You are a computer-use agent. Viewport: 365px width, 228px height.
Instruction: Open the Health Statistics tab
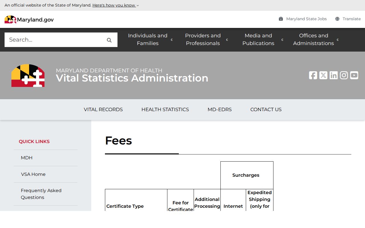[165, 109]
